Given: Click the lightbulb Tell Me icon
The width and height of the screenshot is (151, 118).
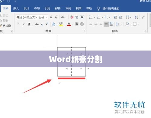Looking at the screenshot, I should point(99,8).
